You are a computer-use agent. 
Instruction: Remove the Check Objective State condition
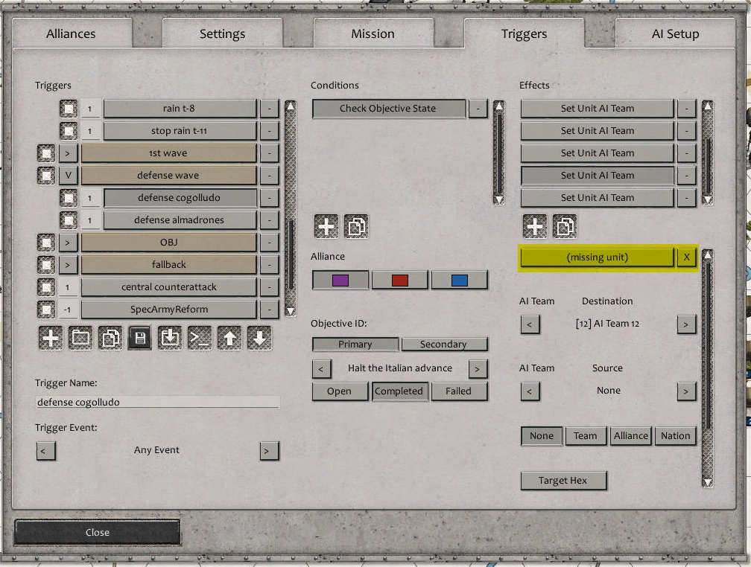click(478, 109)
